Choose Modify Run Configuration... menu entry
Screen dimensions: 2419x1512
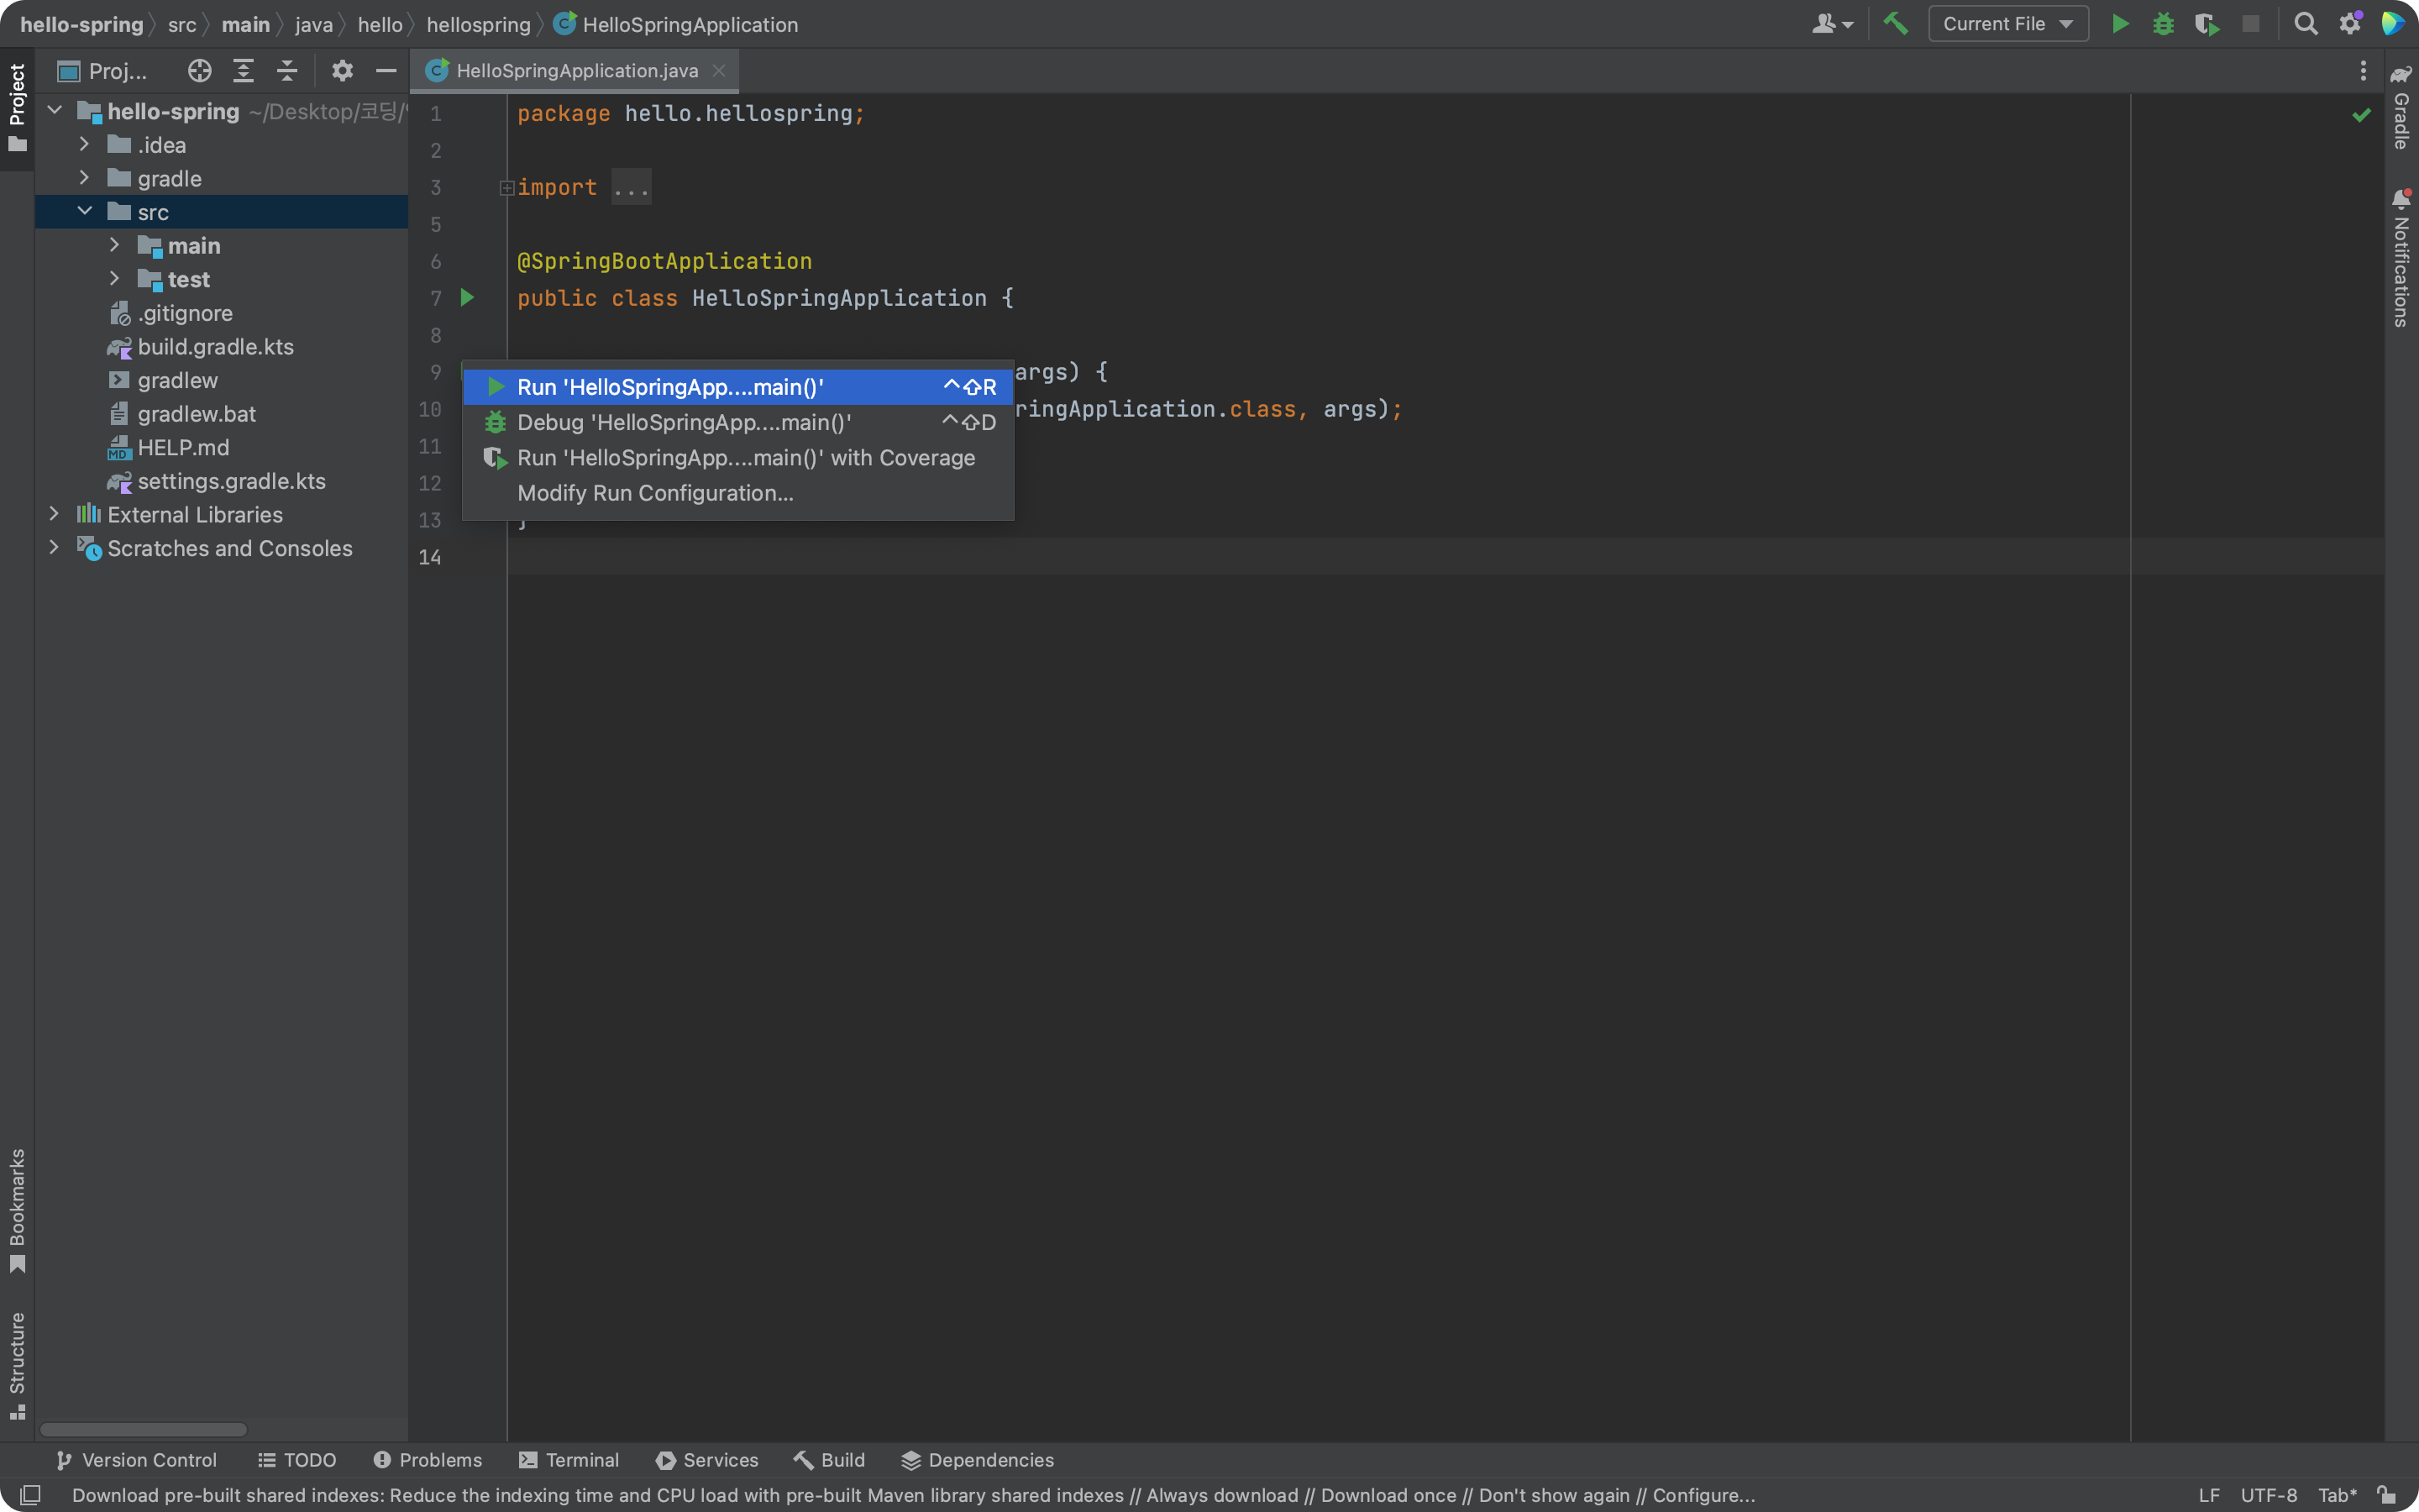655,493
